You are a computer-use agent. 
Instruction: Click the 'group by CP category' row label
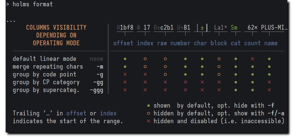46,82
